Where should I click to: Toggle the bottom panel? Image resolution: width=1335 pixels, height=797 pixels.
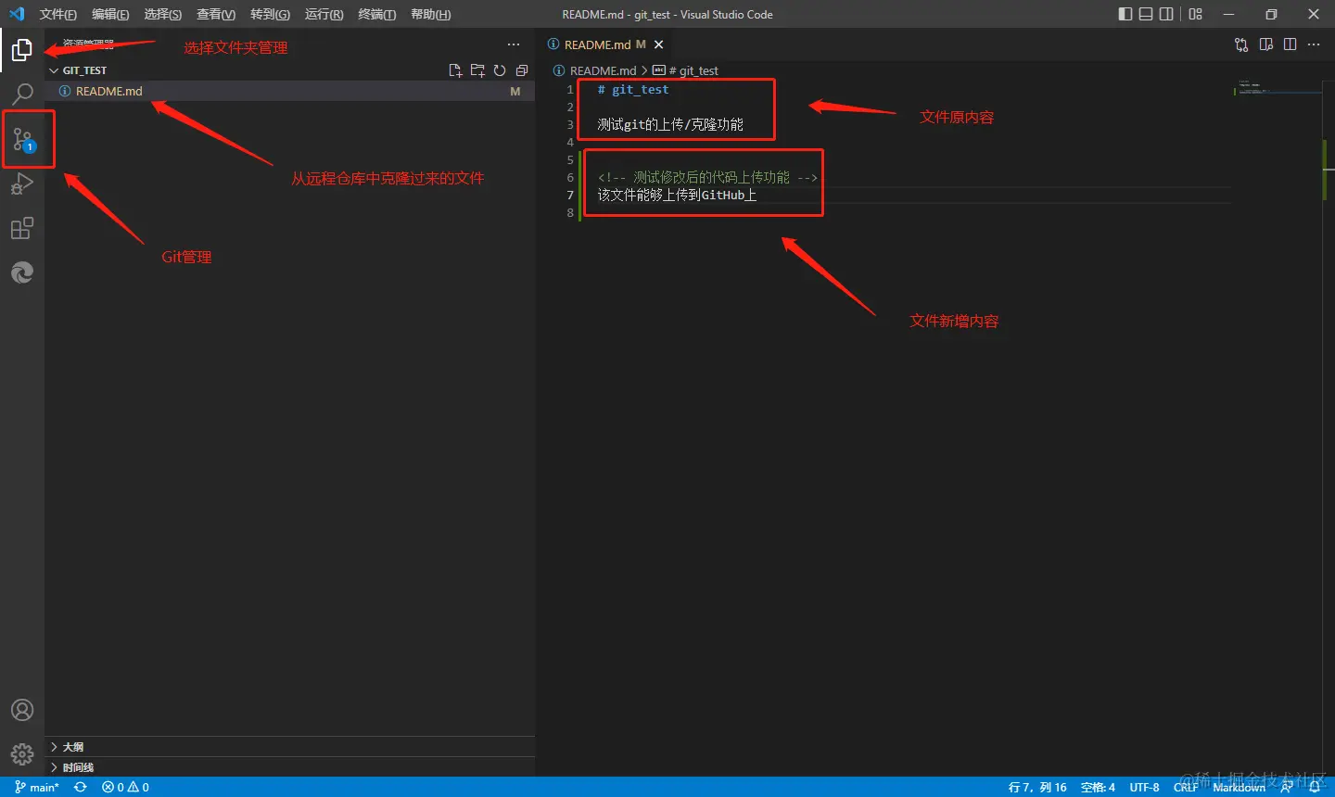[1146, 14]
